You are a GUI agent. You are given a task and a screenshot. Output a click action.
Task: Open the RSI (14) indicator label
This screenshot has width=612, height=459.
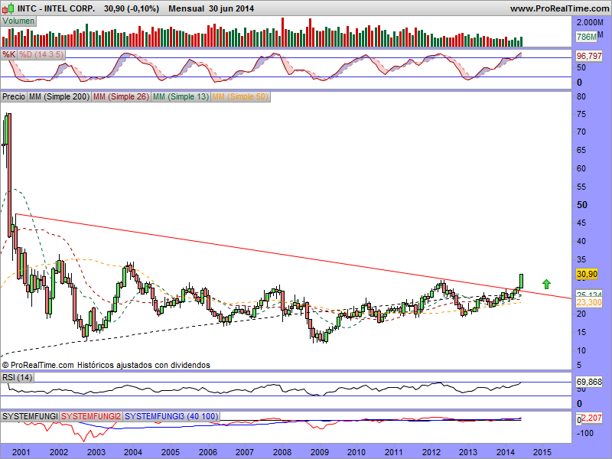point(17,377)
